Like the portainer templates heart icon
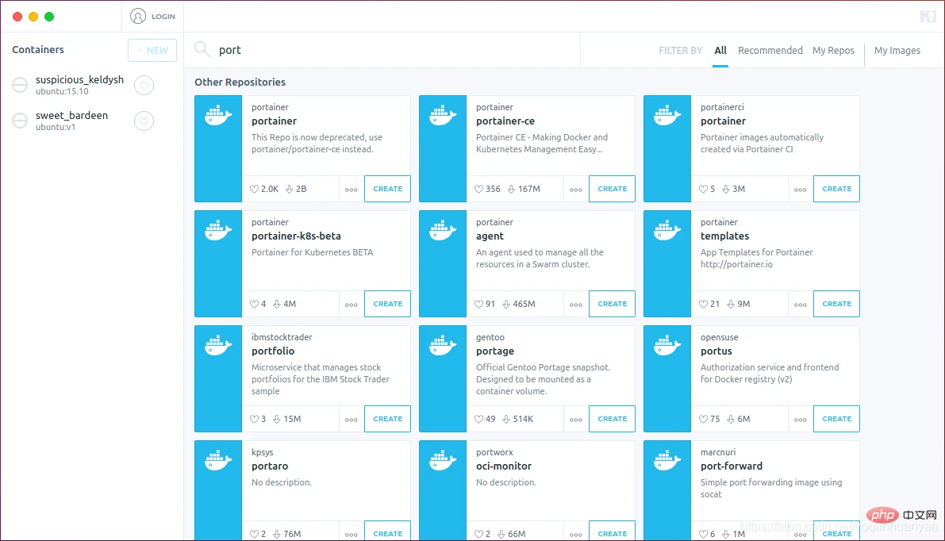Viewport: 945px width, 541px height. coord(703,305)
